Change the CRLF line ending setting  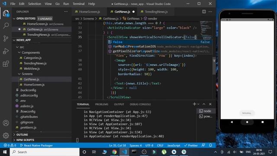[x=160, y=146]
